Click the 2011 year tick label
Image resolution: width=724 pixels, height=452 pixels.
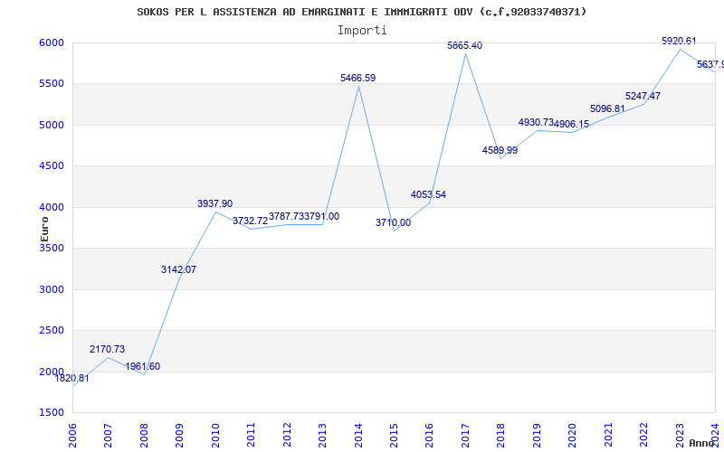point(252,435)
